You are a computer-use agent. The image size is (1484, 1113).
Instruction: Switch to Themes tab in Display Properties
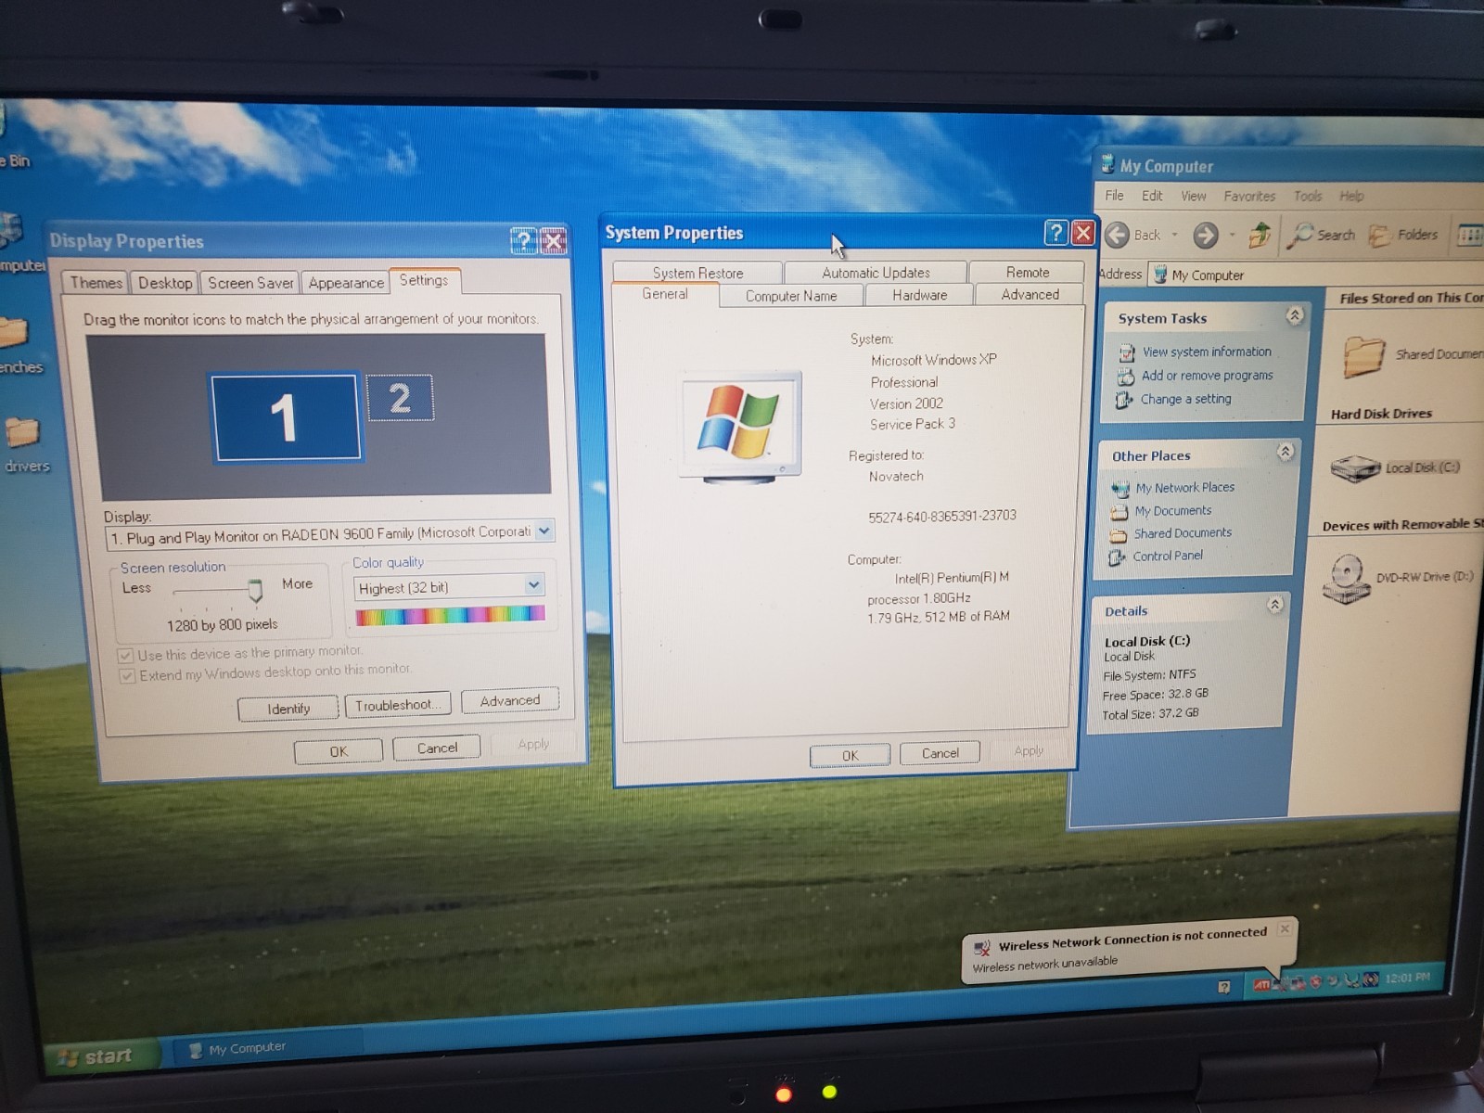point(96,283)
